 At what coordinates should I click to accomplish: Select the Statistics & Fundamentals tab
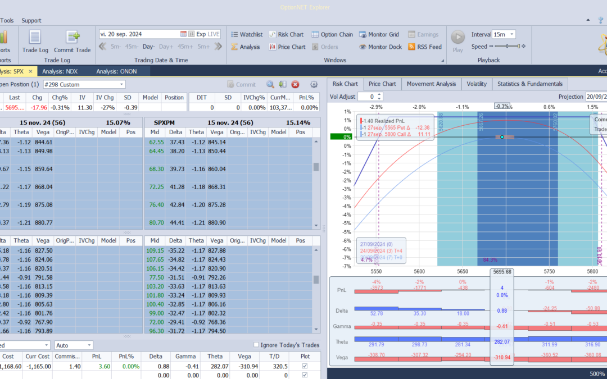point(530,84)
